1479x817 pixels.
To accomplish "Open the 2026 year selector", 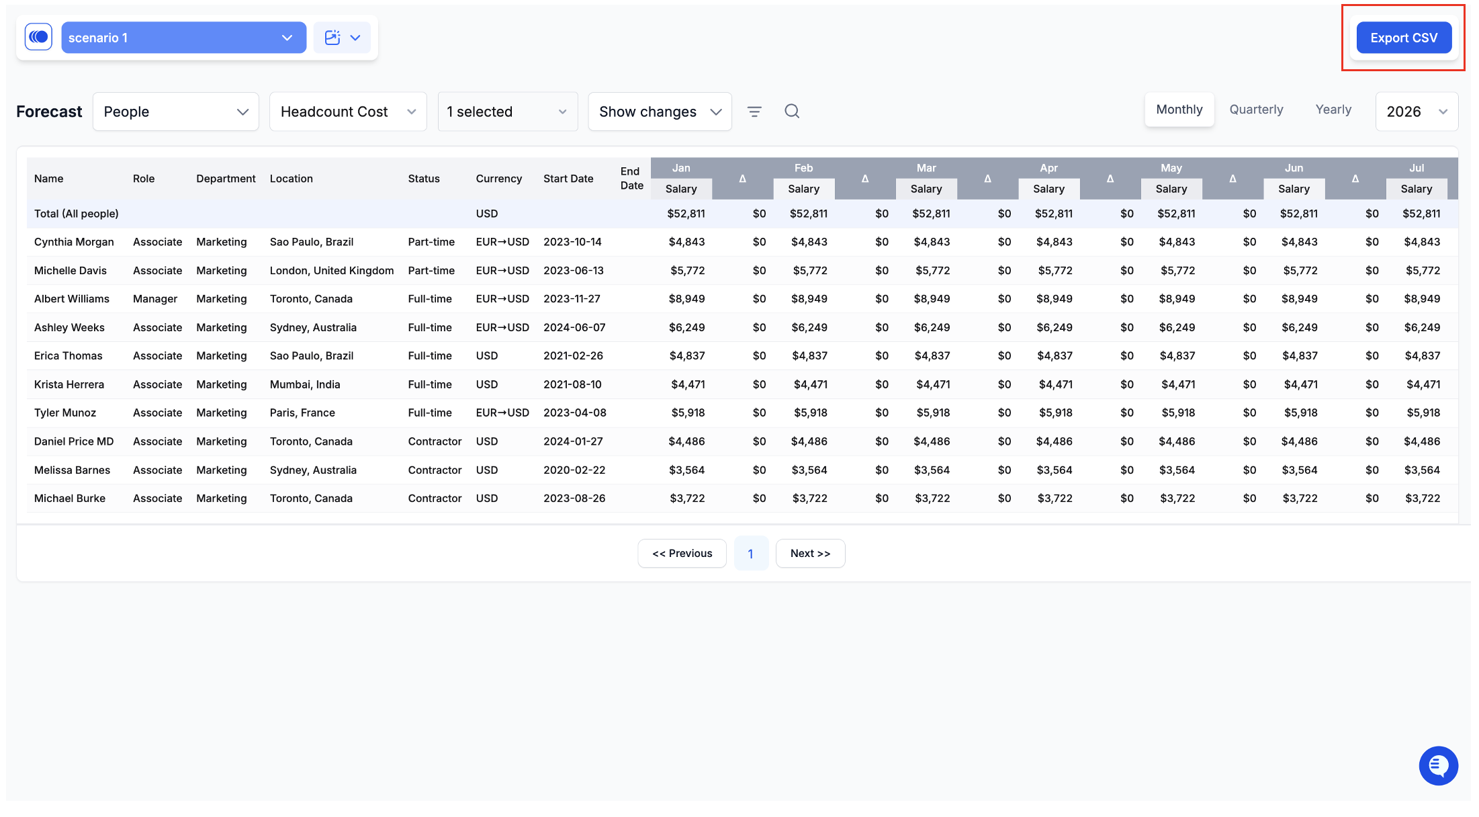I will click(x=1416, y=112).
